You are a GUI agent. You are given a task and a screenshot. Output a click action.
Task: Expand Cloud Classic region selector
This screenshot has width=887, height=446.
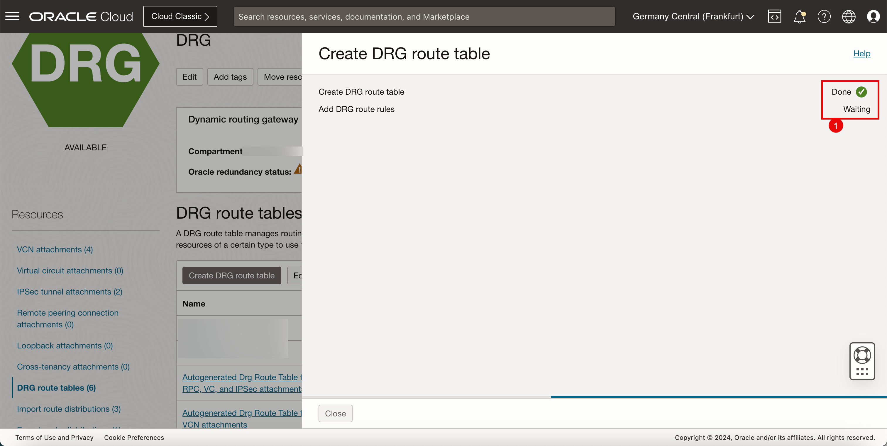180,16
